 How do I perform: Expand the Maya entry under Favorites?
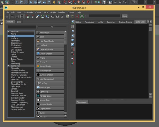(10, 34)
